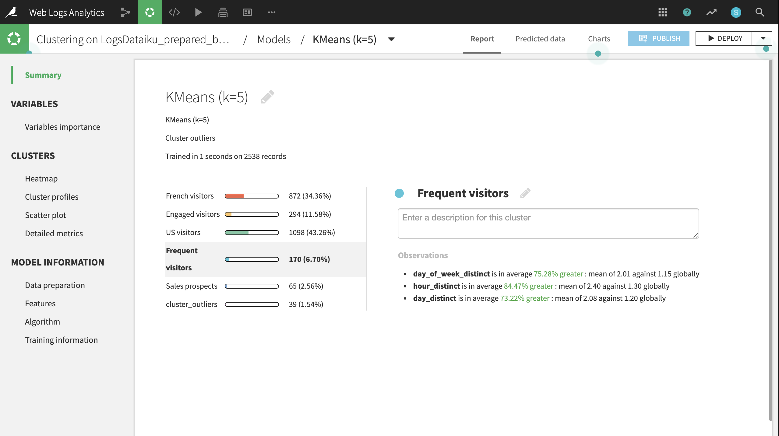Open the applications grid menu
The height and width of the screenshot is (436, 779).
662,12
